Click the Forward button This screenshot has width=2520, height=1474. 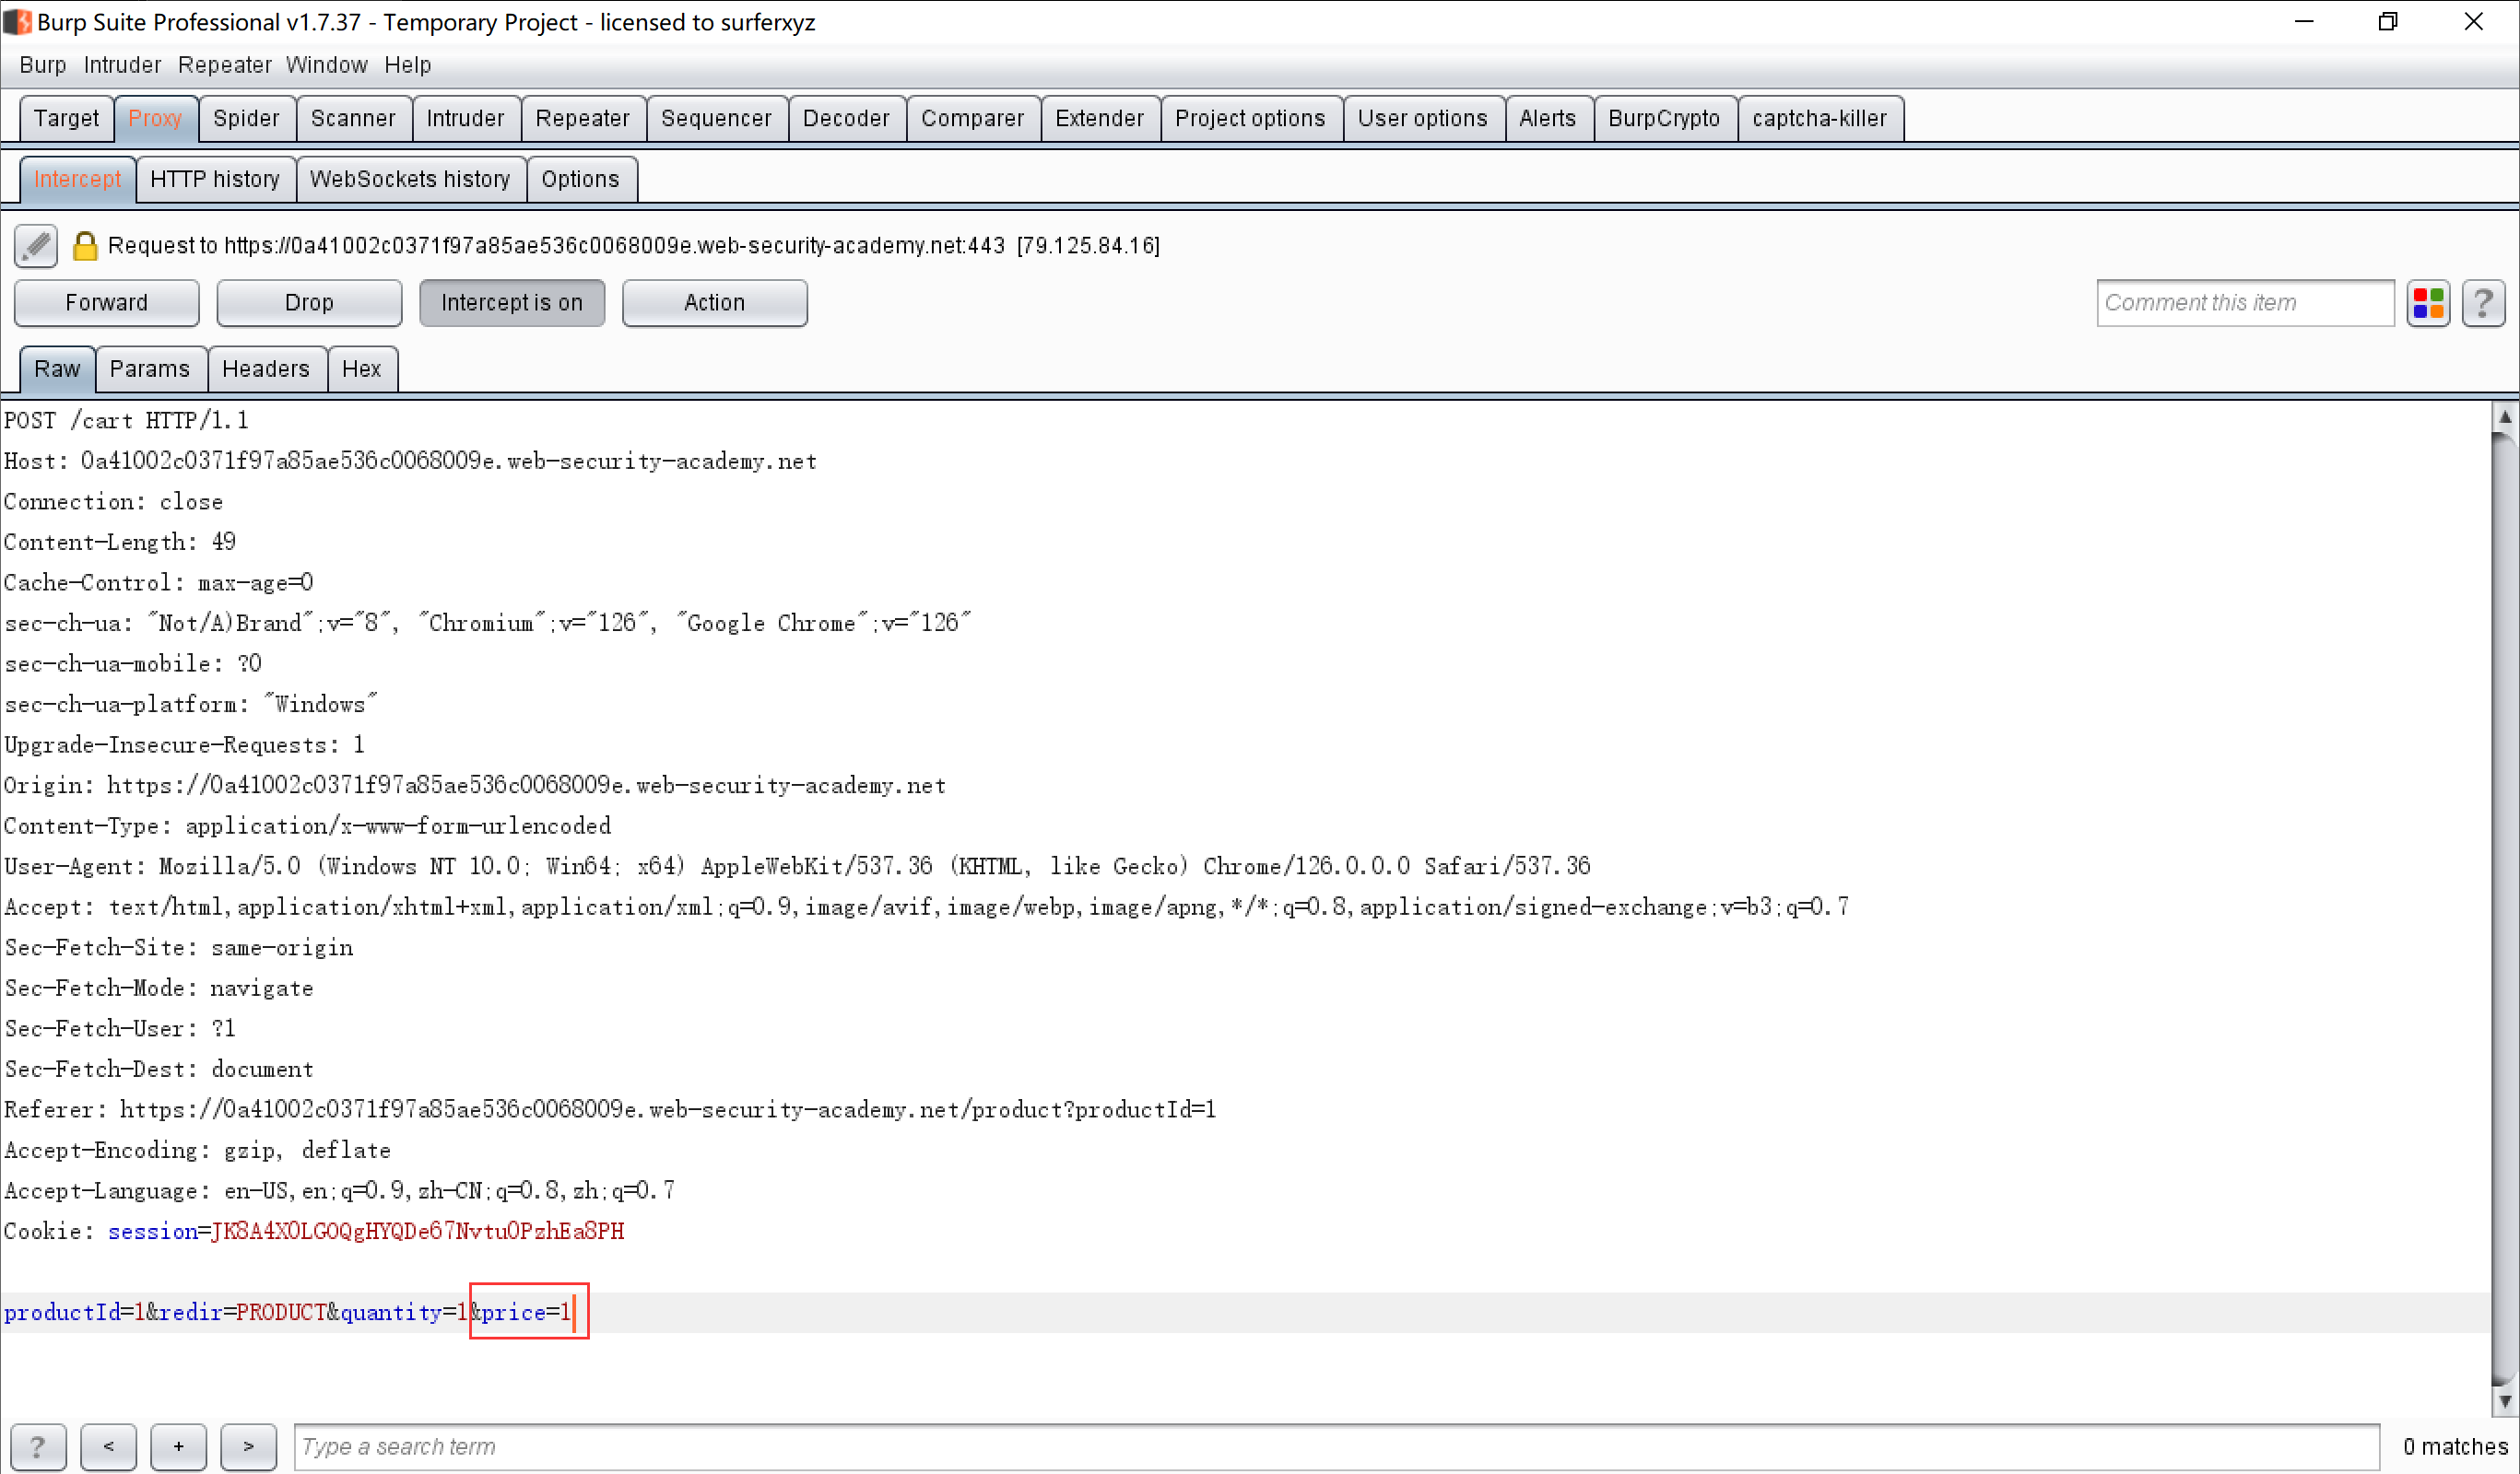(x=107, y=302)
